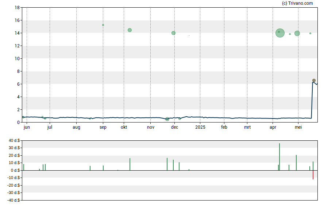Screen dimensions: 324x206
Task: Click the red negative volume bar
Action: click(313, 175)
